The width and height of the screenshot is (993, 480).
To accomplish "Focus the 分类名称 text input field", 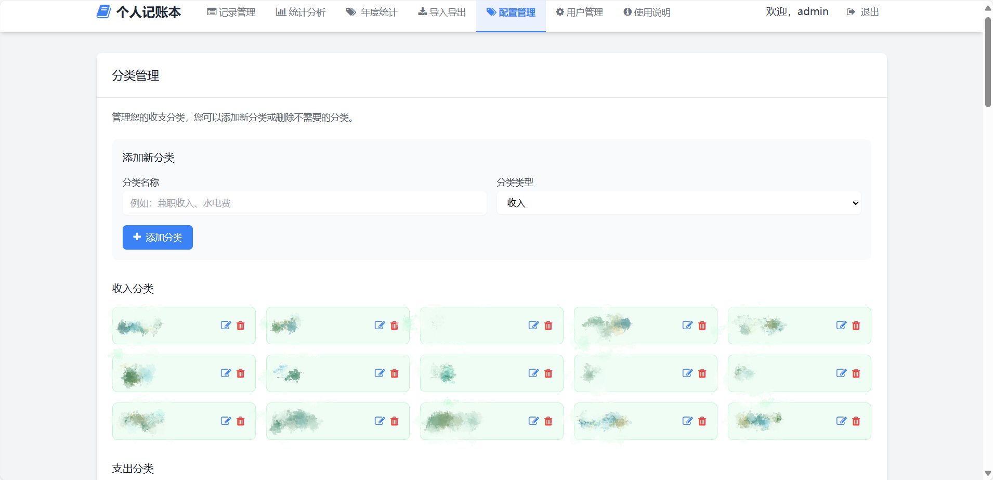I will (x=304, y=203).
